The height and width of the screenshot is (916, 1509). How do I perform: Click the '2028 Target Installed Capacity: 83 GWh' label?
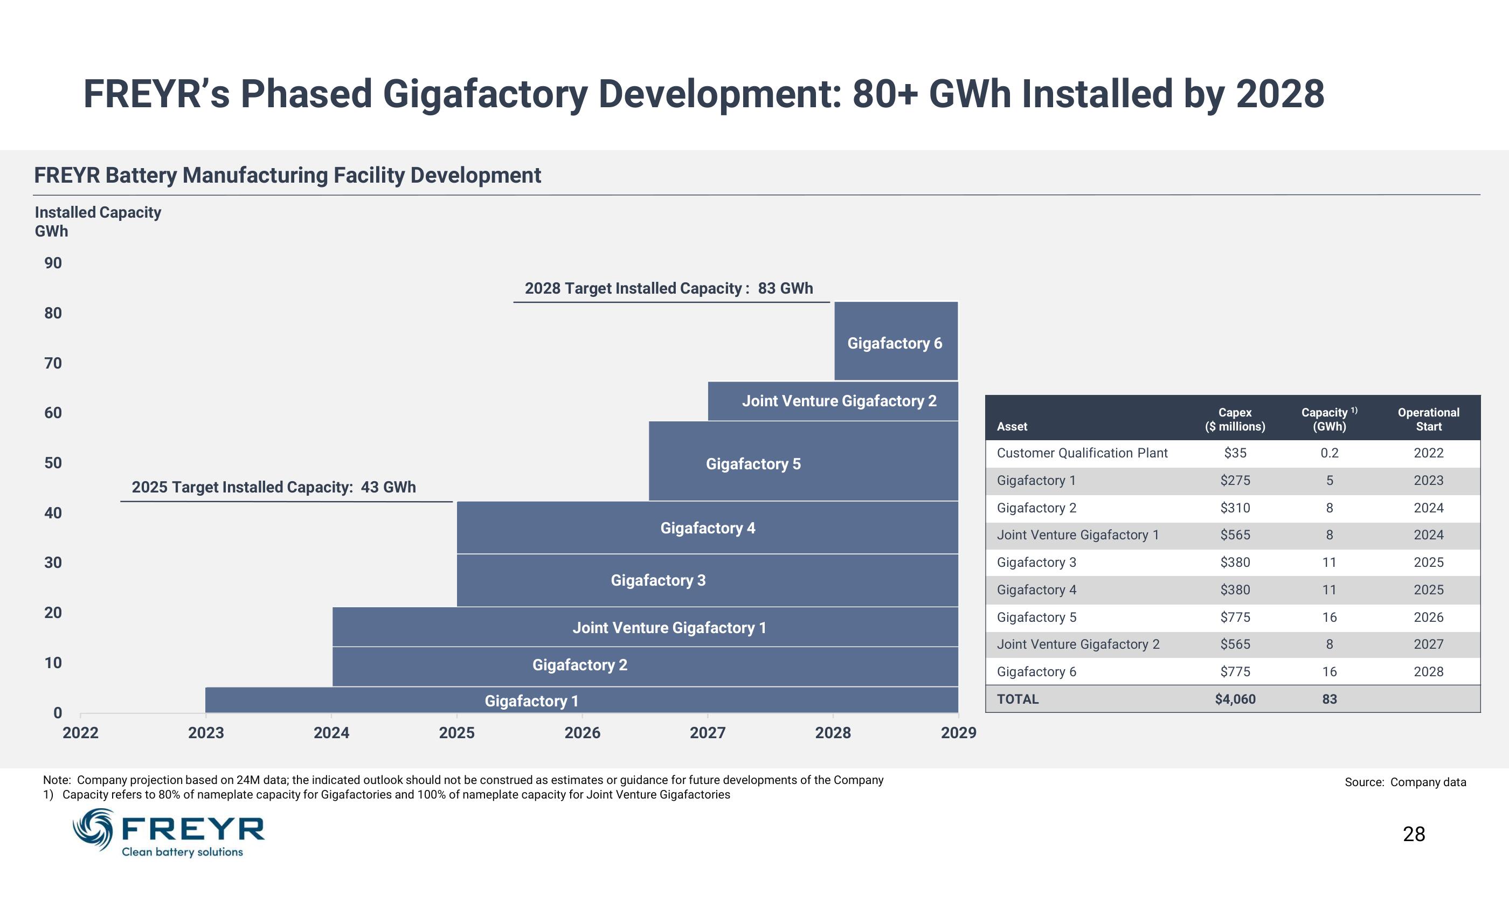pos(669,288)
